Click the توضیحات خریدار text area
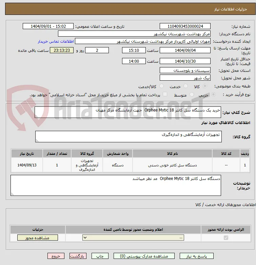Image resolution: width=256 pixels, height=265 pixels. click(116, 185)
